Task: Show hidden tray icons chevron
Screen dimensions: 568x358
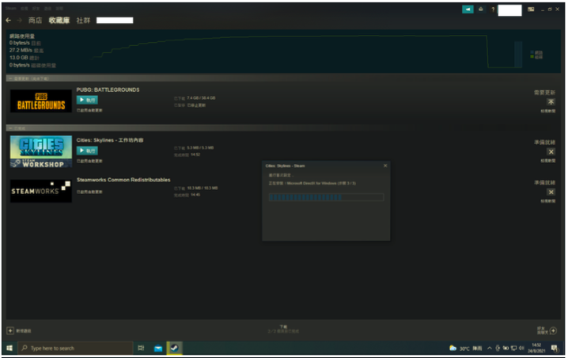Action: tap(490, 348)
